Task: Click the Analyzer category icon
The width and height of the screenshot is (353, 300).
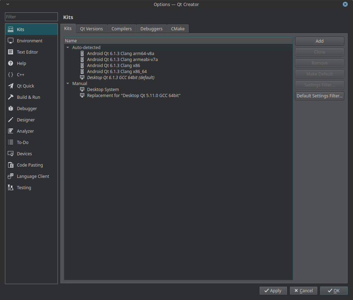Action: 11,131
